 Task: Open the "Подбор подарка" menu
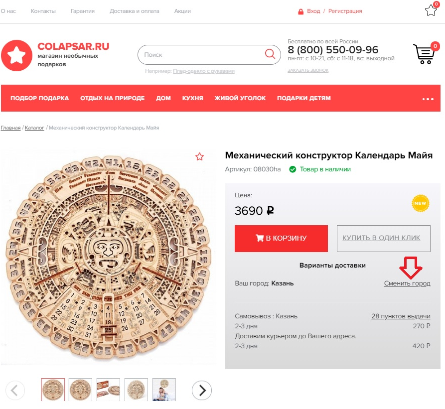click(39, 98)
